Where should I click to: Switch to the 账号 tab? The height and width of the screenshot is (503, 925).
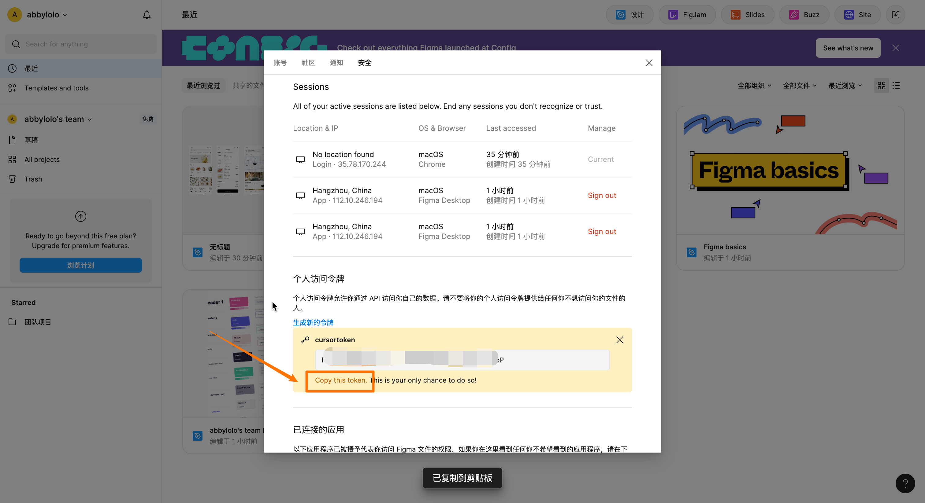pyautogui.click(x=280, y=63)
